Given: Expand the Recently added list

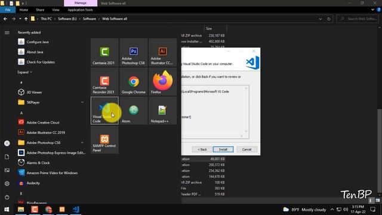Looking at the screenshot, I should (24, 72).
